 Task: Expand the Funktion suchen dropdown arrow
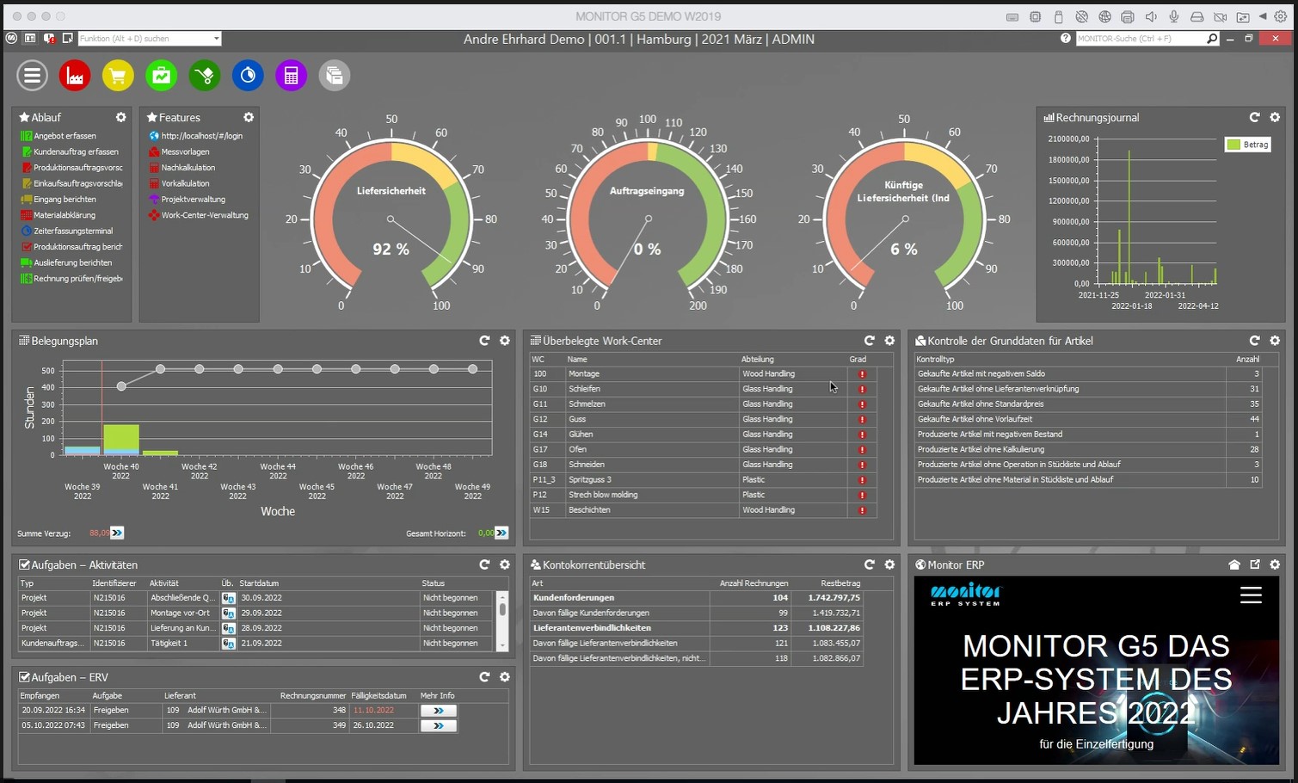click(217, 39)
